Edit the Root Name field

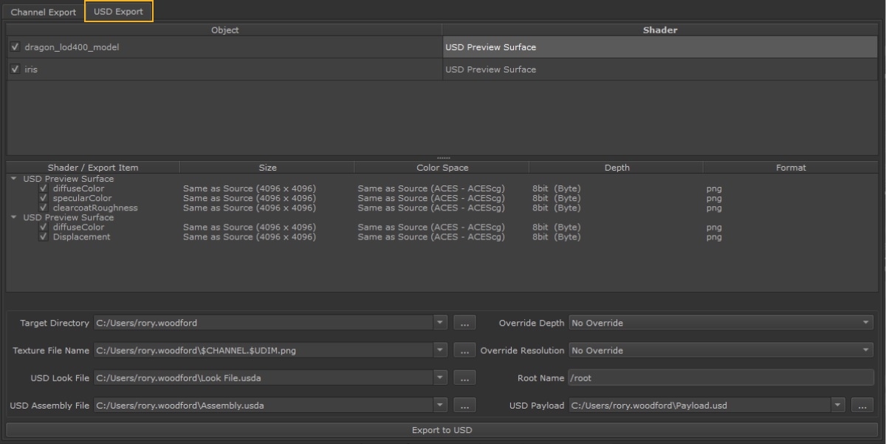tap(721, 378)
